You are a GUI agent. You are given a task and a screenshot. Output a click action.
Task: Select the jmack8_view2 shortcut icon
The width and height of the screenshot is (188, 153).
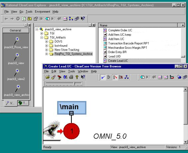tap(16, 75)
